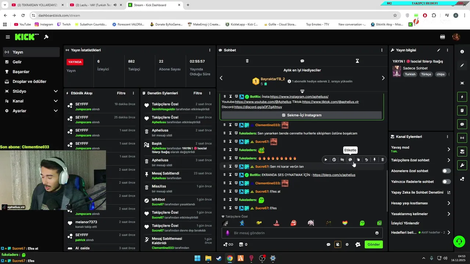This screenshot has height=264, width=470.
Task: Click the Etiketle (@) icon in message toolbar
Action: tap(350, 159)
